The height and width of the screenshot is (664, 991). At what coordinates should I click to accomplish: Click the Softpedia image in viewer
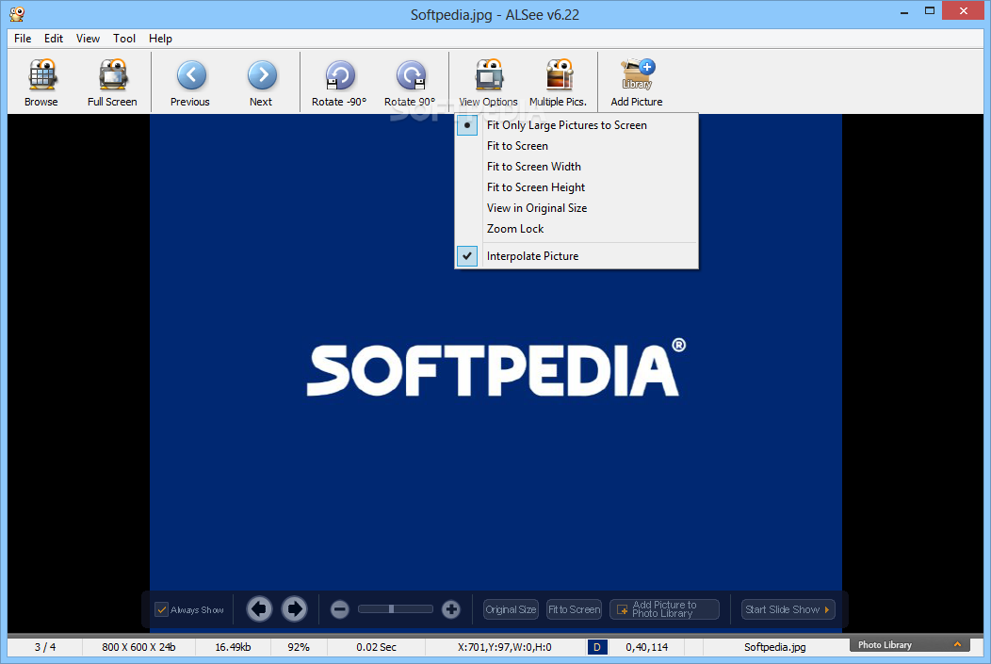click(495, 371)
